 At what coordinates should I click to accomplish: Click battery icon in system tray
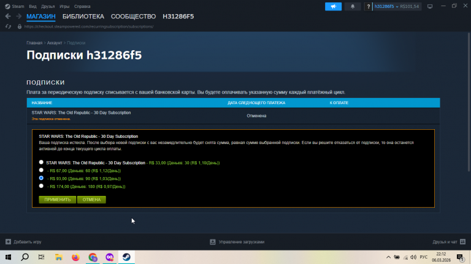(397, 257)
